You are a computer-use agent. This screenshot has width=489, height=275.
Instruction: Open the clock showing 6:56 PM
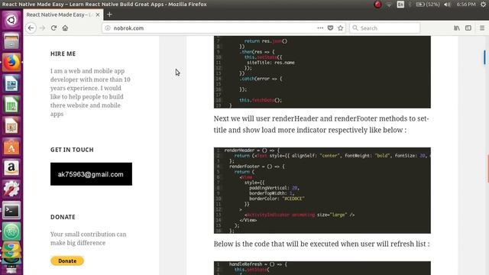point(466,5)
